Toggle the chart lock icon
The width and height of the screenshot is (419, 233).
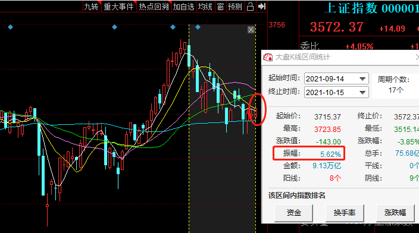pos(250,7)
